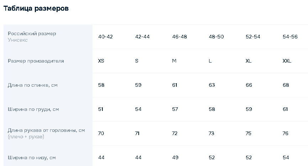The width and height of the screenshot is (308, 166).
Task: Select Russian size 40-42 cell
Action: pyautogui.click(x=105, y=37)
